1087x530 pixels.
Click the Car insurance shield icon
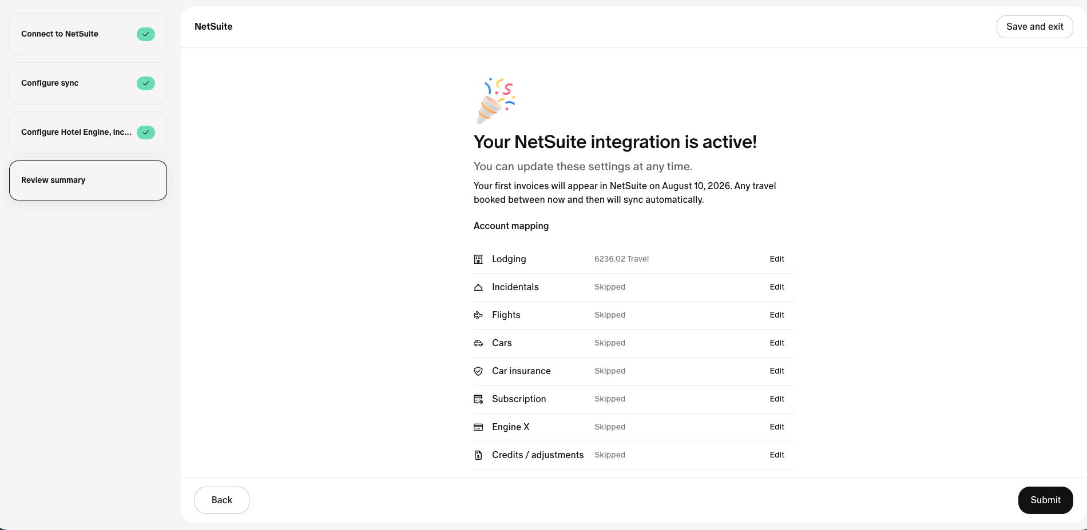coord(478,371)
